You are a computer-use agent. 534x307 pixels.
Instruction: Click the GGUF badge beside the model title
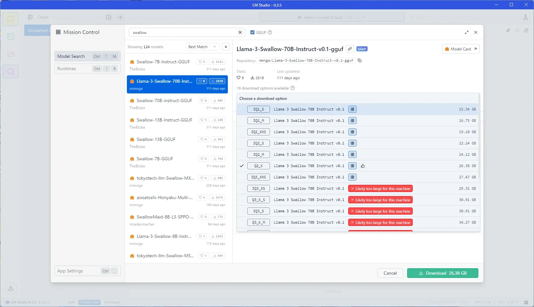coord(362,49)
